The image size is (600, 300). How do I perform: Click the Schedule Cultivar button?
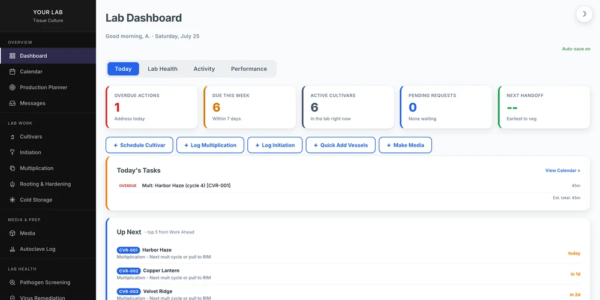click(139, 145)
